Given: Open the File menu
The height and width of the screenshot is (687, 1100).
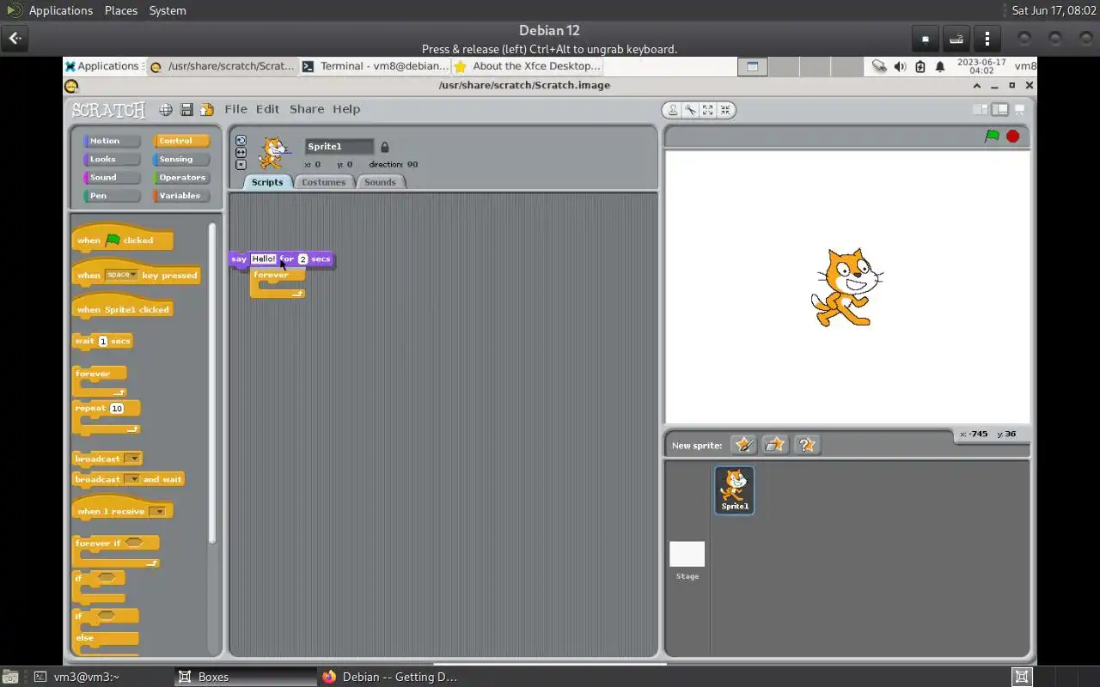Looking at the screenshot, I should pos(235,109).
